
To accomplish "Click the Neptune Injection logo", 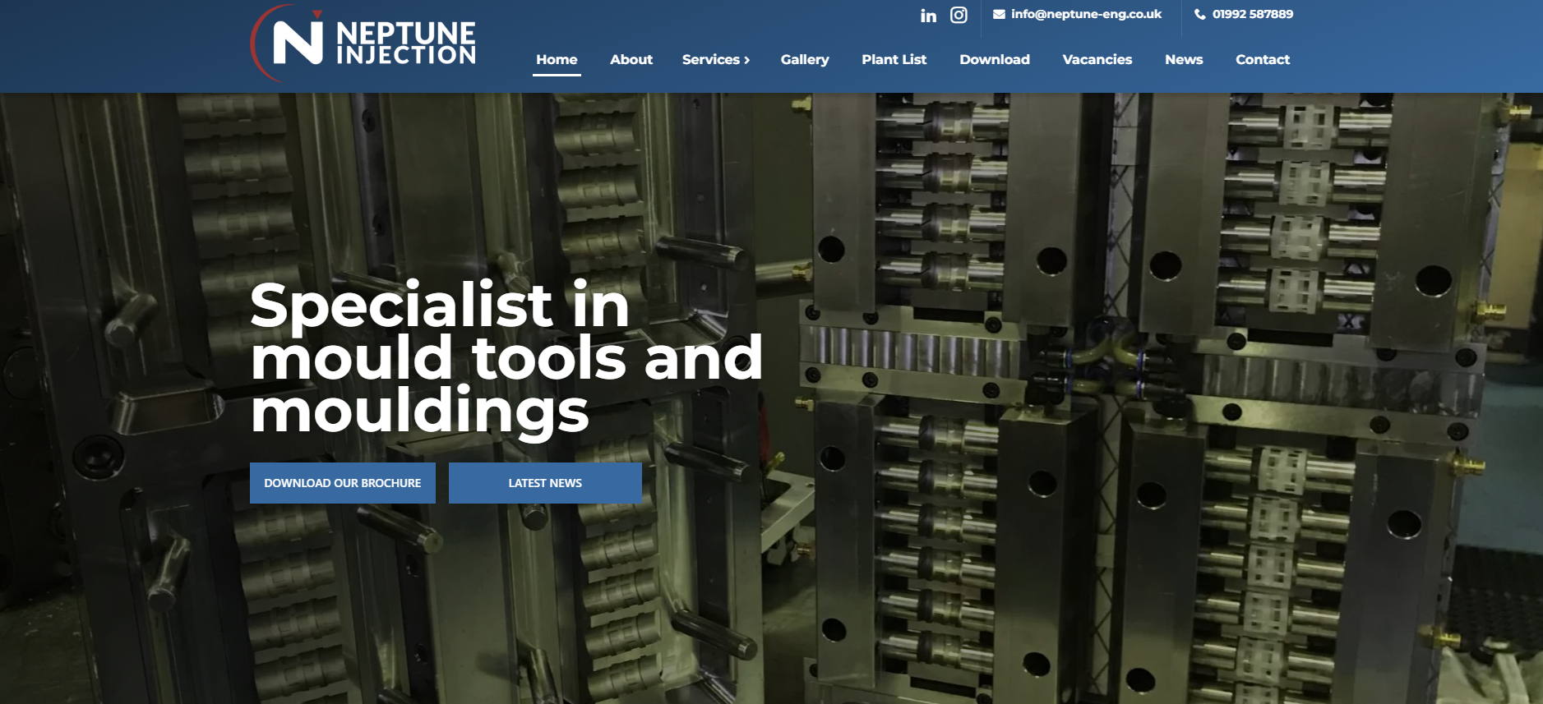I will pos(363,43).
